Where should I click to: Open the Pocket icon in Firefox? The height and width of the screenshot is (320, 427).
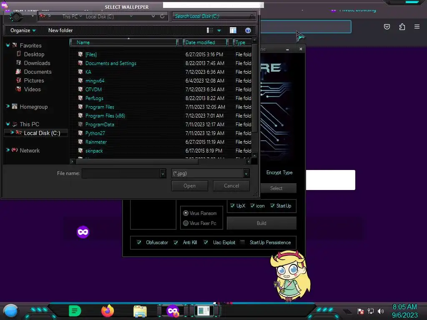(387, 27)
